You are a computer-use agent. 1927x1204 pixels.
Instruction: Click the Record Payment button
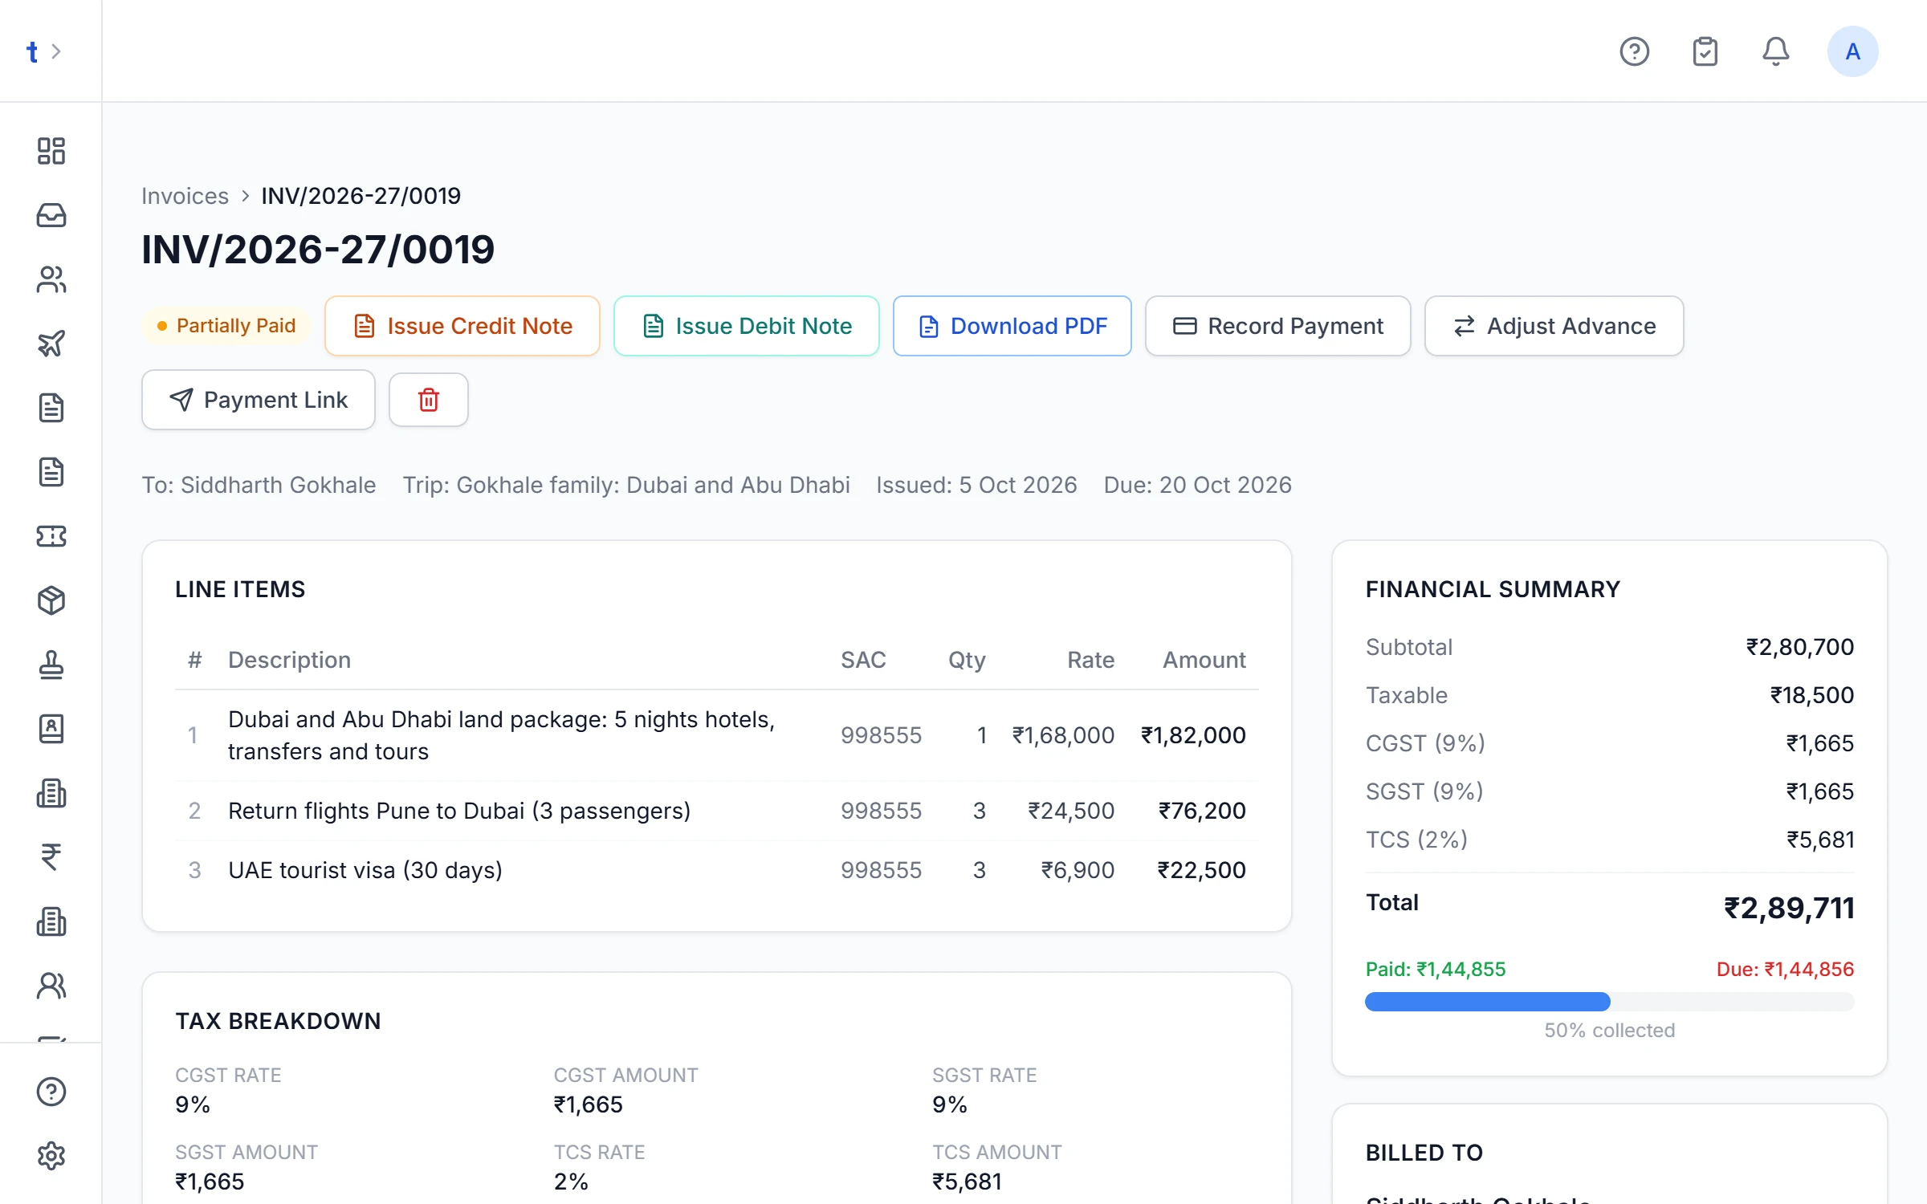(x=1278, y=326)
